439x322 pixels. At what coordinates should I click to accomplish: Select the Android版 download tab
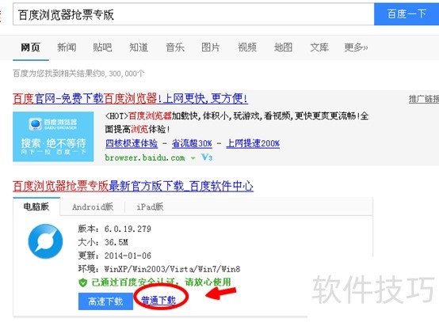pos(93,206)
